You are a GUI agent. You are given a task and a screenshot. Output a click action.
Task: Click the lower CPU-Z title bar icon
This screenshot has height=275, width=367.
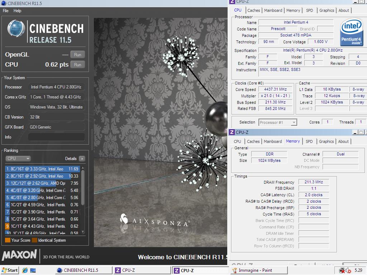[232, 132]
